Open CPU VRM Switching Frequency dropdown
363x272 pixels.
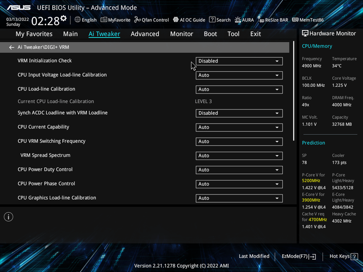239,142
